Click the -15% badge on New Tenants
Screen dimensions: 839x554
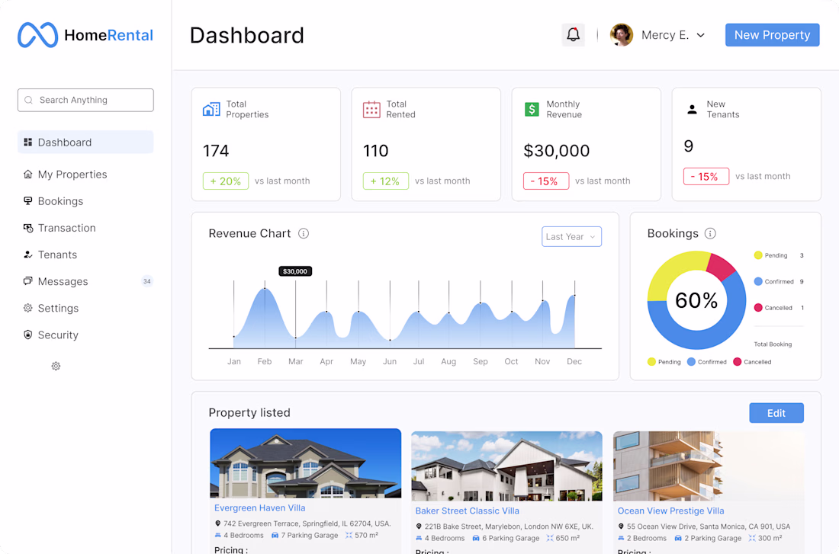pos(706,177)
